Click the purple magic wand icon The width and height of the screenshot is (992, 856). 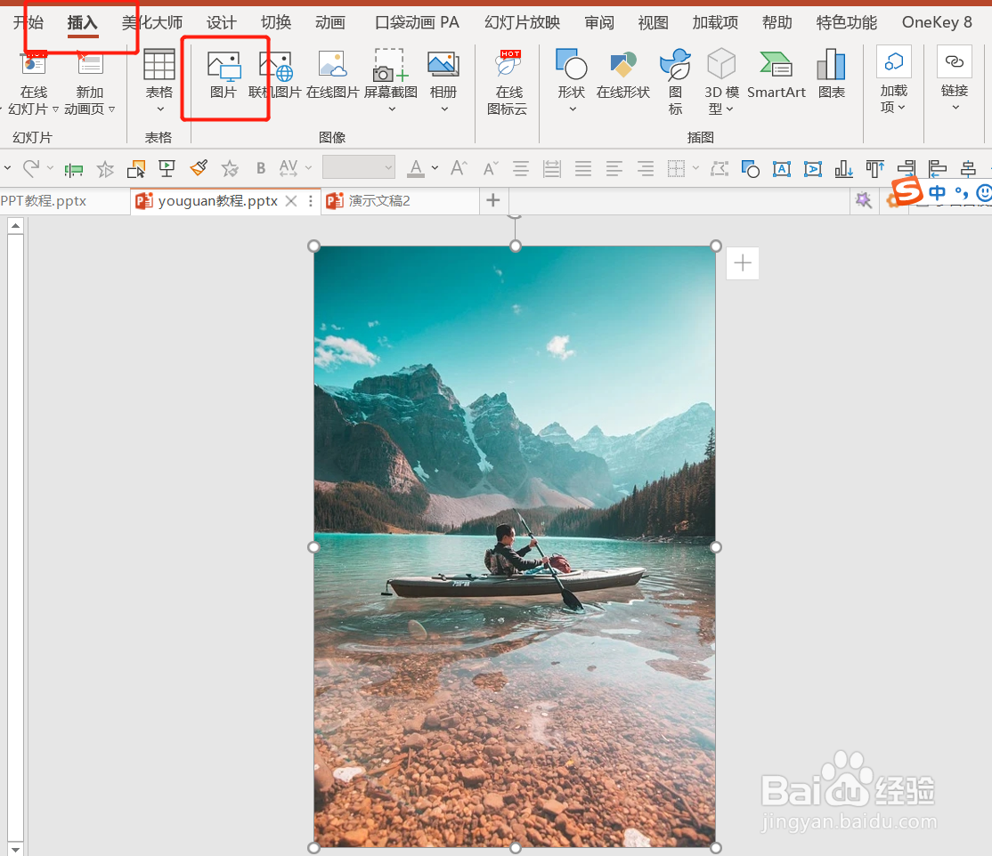point(863,200)
